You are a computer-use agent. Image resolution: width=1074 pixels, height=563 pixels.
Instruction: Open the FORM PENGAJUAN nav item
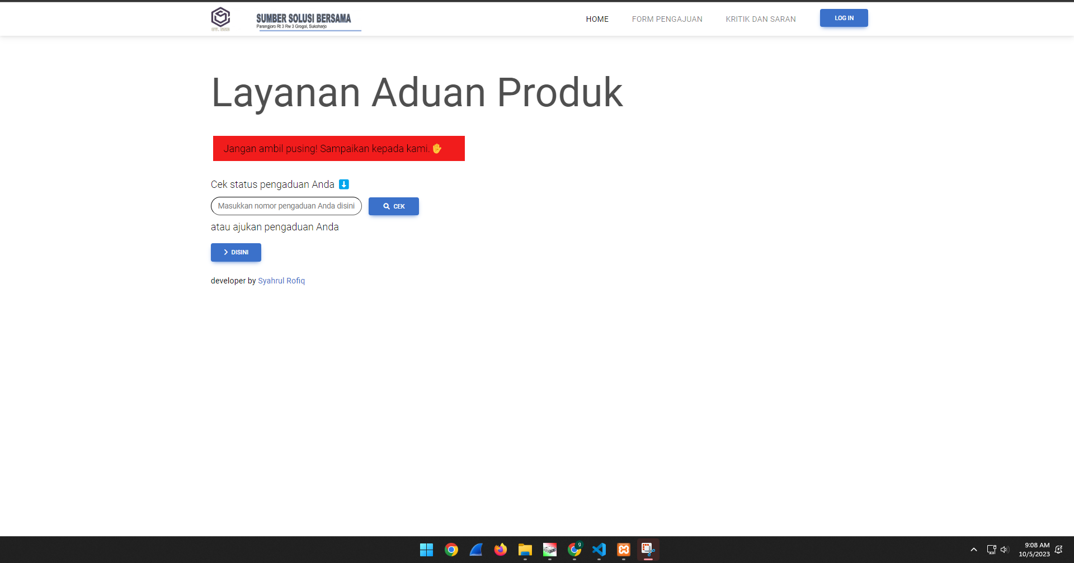click(x=667, y=19)
